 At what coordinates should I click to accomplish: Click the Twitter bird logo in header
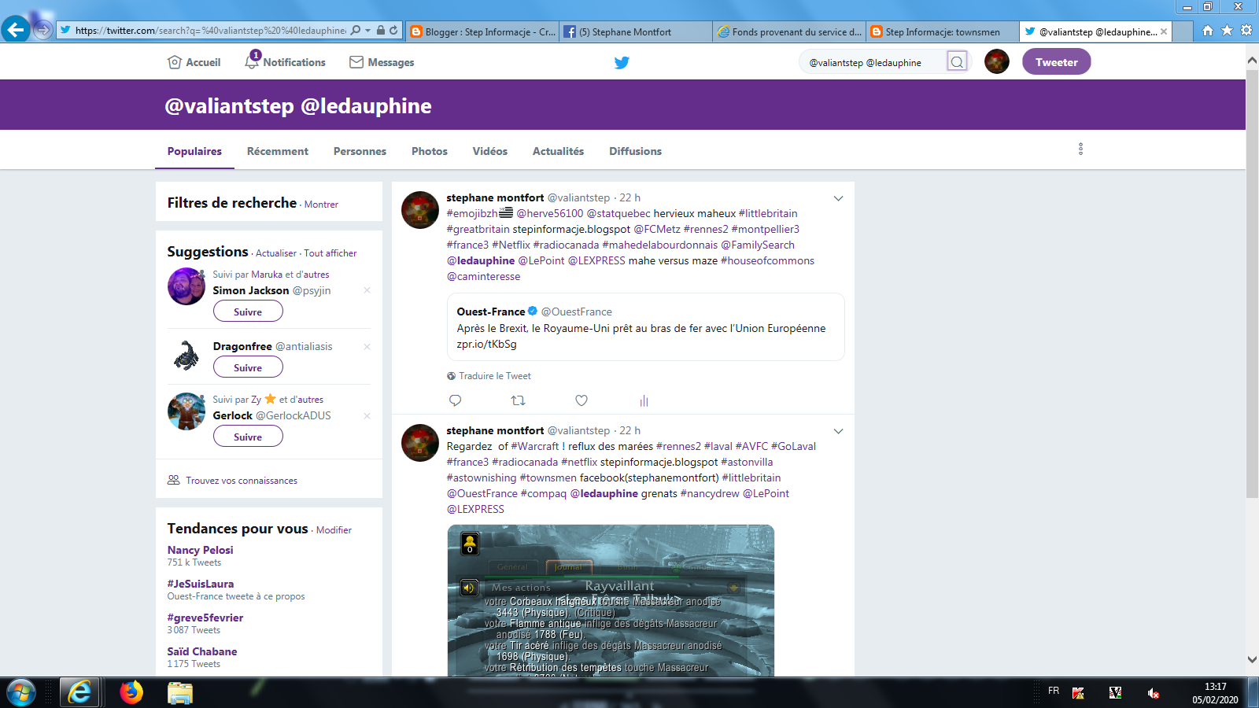pos(622,62)
